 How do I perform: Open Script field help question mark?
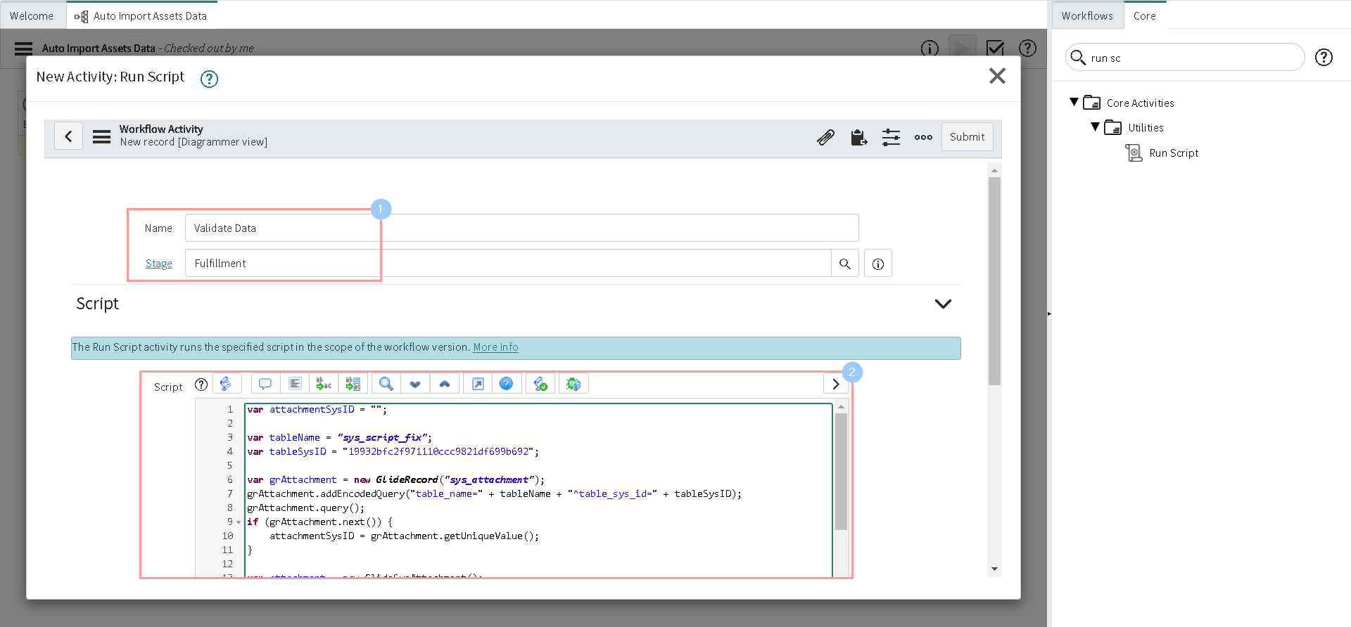coord(201,384)
